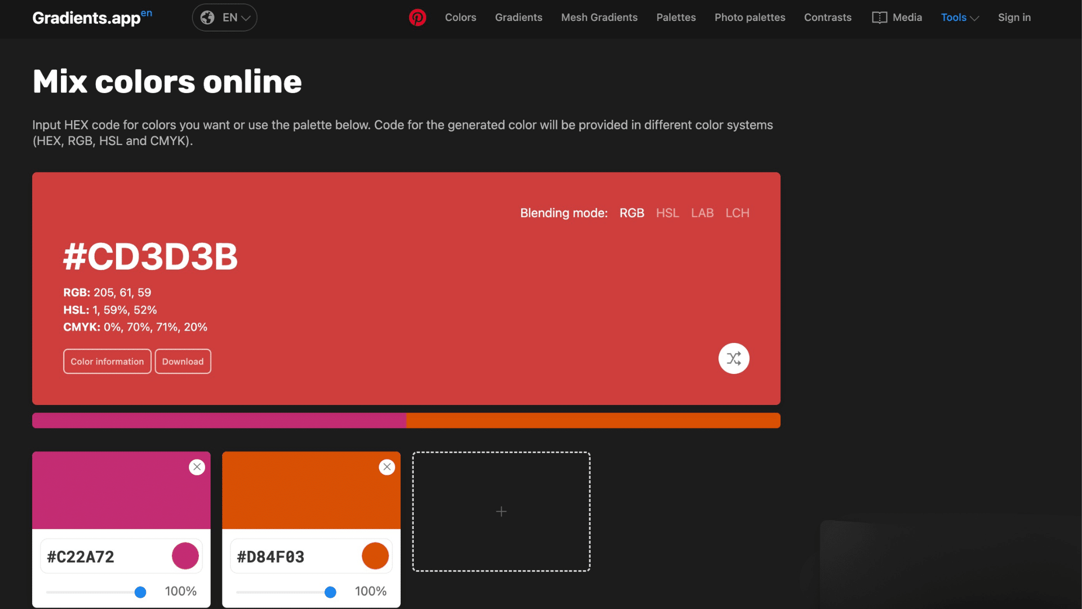Click the orange segment of mix bar
1082x609 pixels.
(593, 421)
